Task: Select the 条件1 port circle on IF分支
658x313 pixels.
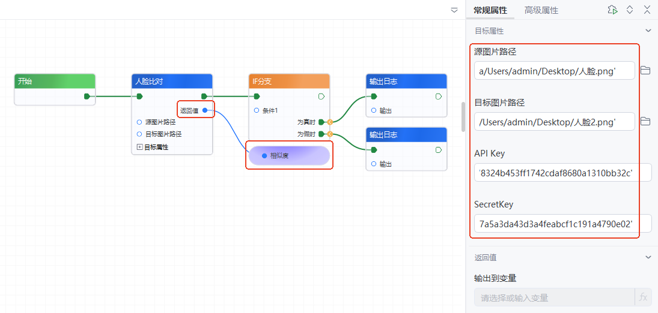Action: tap(257, 110)
